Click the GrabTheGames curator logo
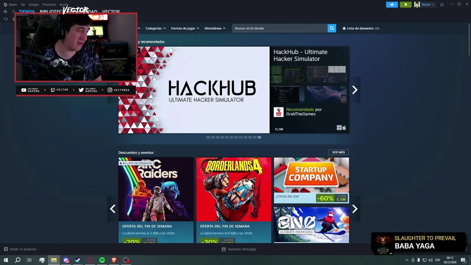The height and width of the screenshot is (265, 471). [x=279, y=112]
